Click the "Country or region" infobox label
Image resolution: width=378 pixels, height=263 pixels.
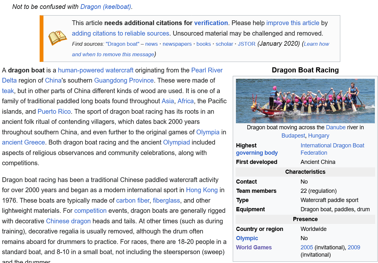coord(260,229)
